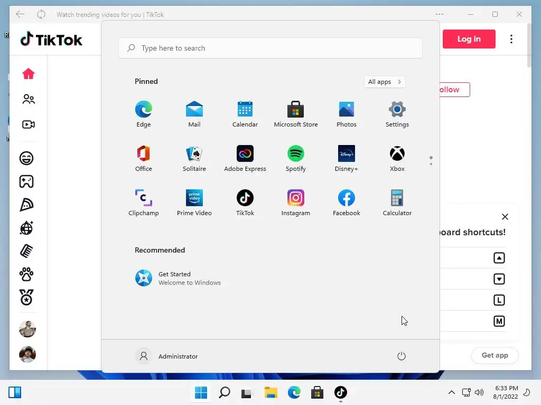Screen dimensions: 541x405
Task: Open Spotify from pinned apps
Action: pos(296,158)
